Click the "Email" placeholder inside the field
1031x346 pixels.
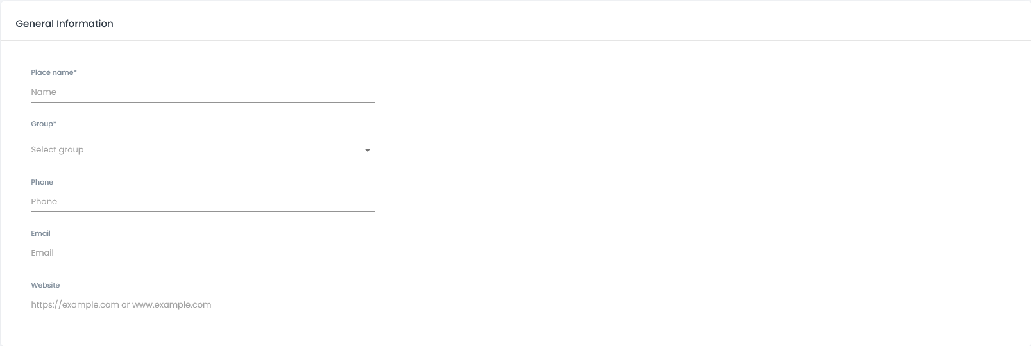[x=42, y=253]
